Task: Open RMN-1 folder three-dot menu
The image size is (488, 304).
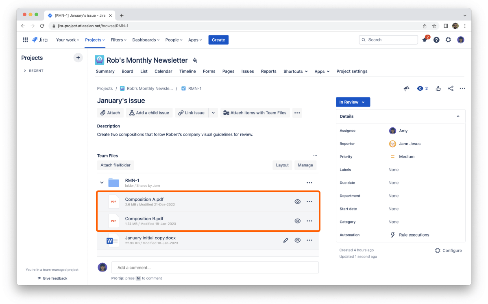Action: [309, 183]
